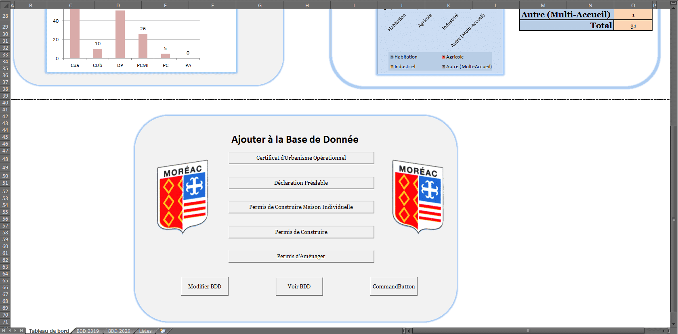The height and width of the screenshot is (334, 678).
Task: Select the CUb bar in the chart
Action: (97, 54)
